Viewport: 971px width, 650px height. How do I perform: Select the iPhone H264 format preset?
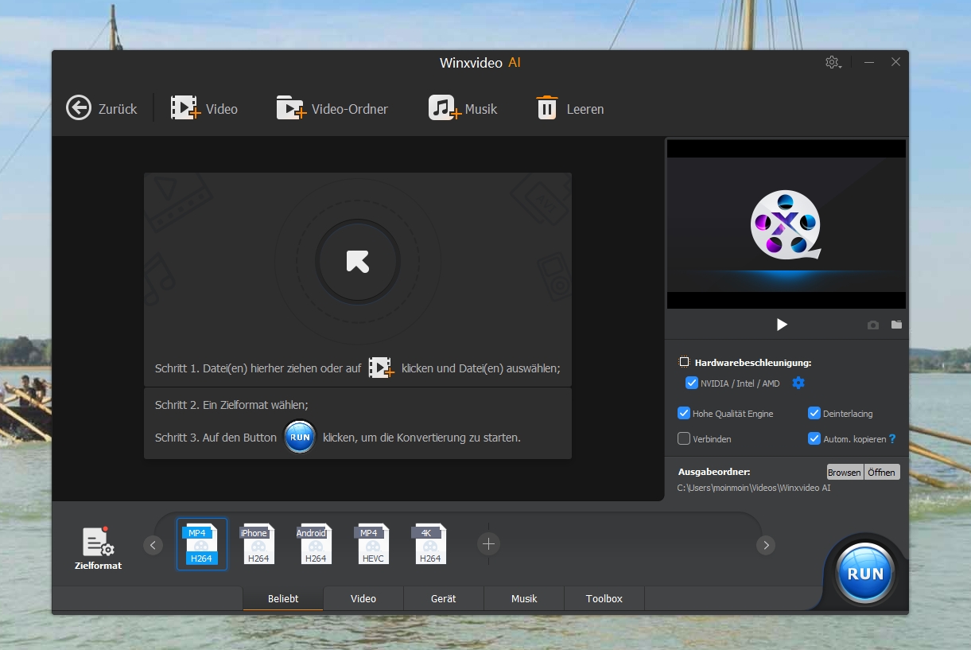[258, 544]
